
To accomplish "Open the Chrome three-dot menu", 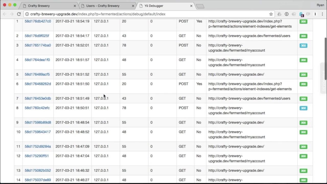I will point(322,14).
